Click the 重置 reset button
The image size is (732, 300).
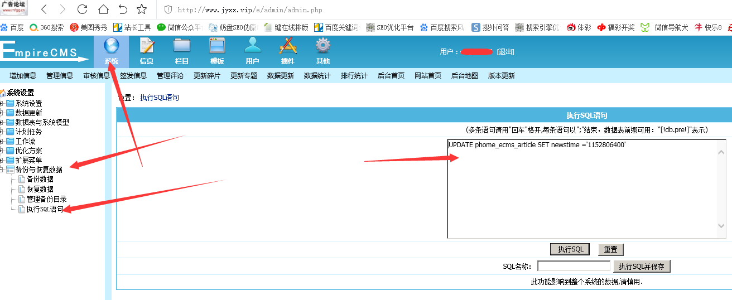point(611,249)
